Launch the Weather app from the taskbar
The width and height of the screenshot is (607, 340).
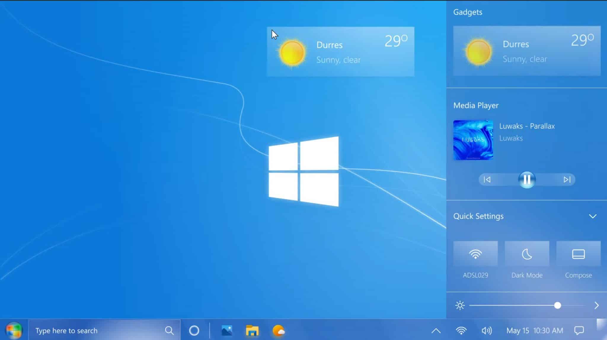[279, 330]
